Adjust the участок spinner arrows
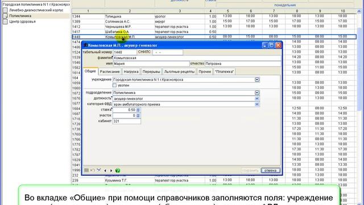 click(138, 116)
